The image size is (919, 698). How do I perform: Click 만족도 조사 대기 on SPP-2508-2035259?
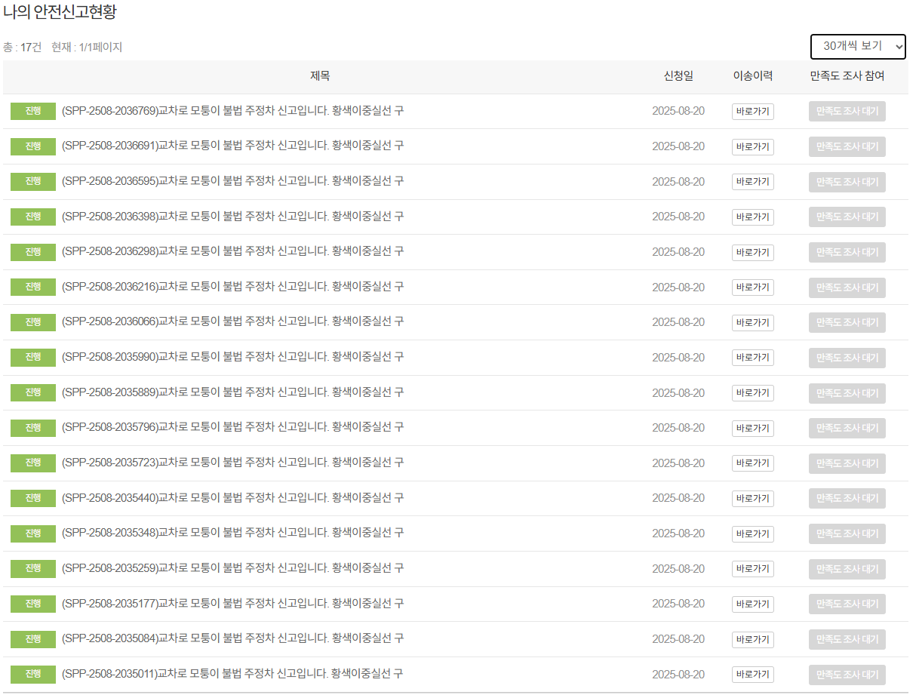[847, 569]
